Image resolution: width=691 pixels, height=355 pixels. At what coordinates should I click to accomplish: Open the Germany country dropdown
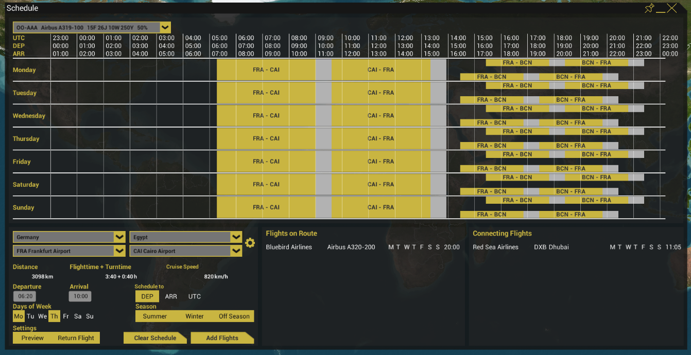(68, 237)
